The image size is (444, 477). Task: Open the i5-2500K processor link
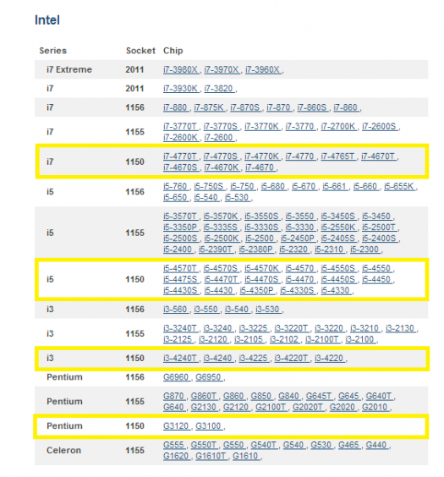point(222,238)
